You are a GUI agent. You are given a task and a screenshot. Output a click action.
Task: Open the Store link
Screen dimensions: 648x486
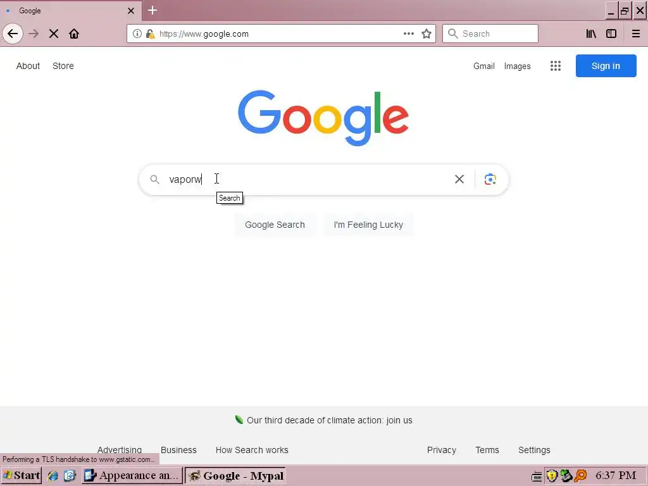(x=63, y=66)
